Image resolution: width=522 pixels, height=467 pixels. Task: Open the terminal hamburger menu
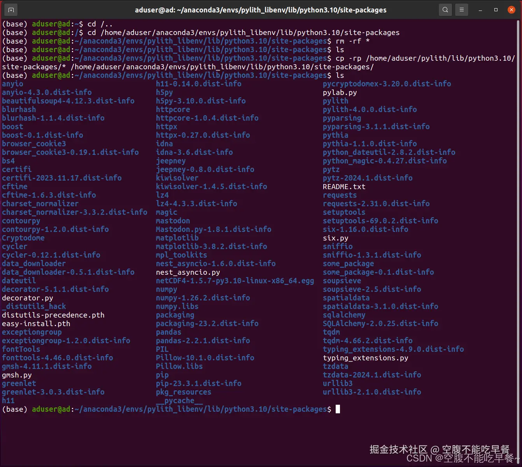pyautogui.click(x=462, y=10)
